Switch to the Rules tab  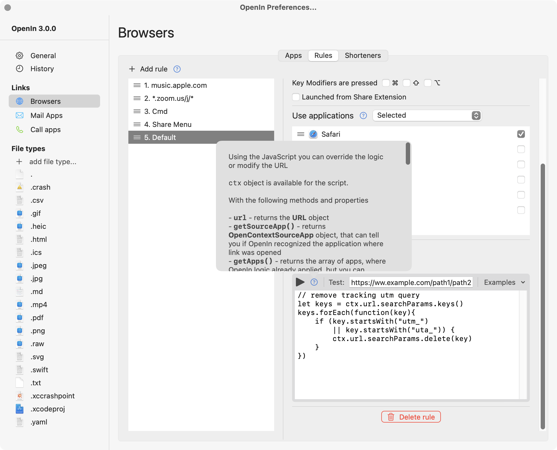pyautogui.click(x=323, y=55)
